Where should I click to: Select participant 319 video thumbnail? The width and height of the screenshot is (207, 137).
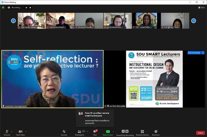tap(175, 21)
